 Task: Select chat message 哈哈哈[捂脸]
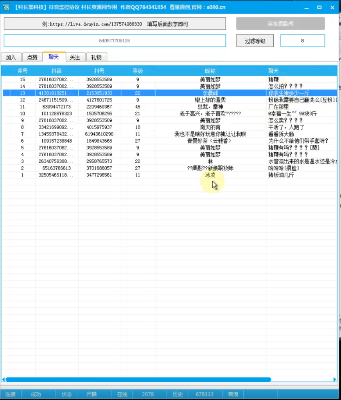[x=284, y=168]
